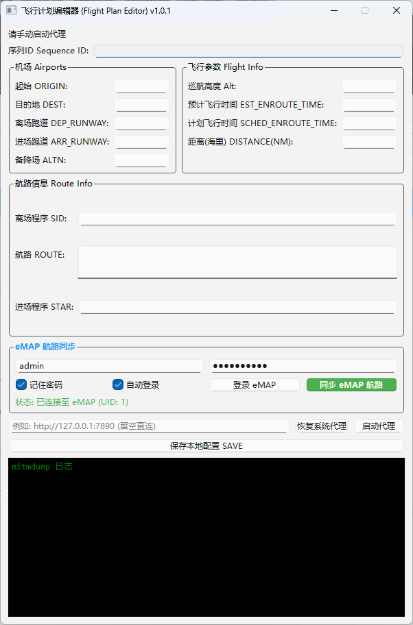The height and width of the screenshot is (625, 413).
Task: Select the 巡航高度 Alt input field
Action: coord(369,86)
